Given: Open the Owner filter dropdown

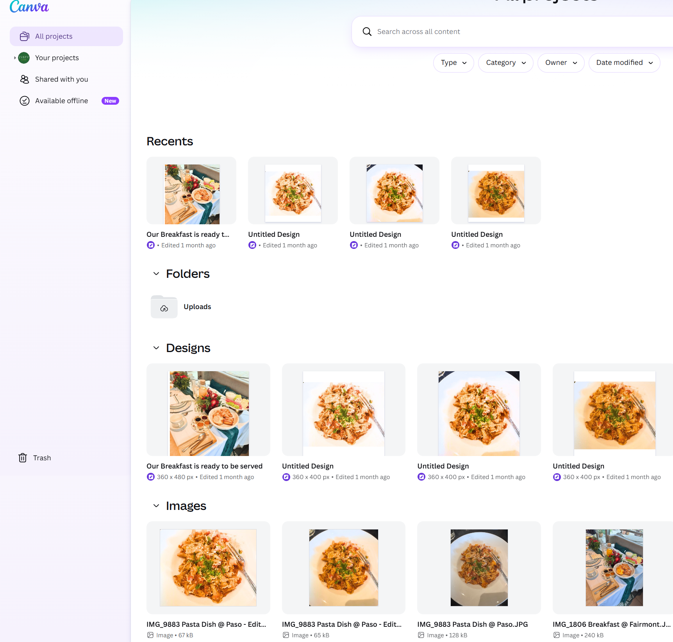Looking at the screenshot, I should click(561, 63).
